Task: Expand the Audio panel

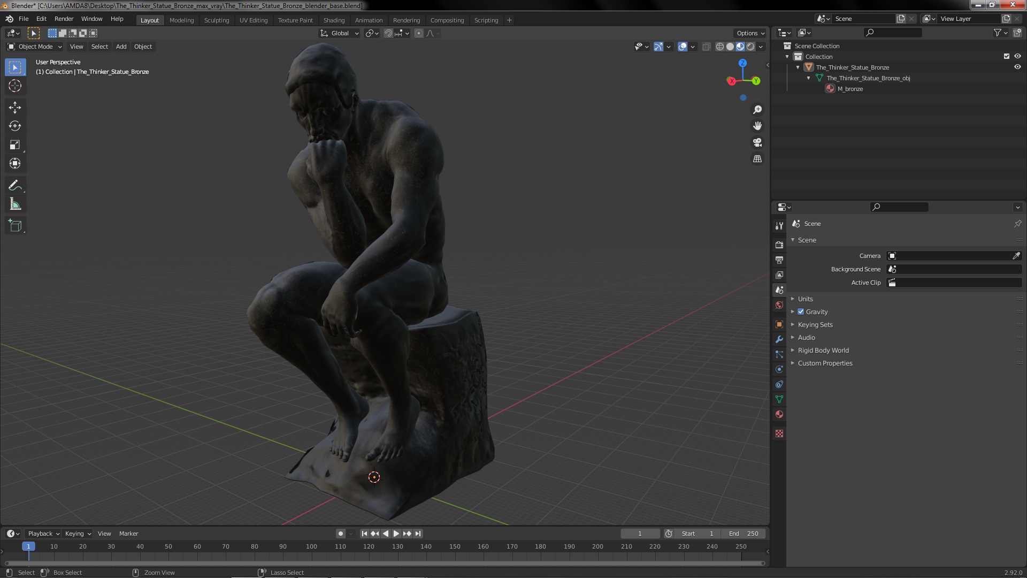Action: (807, 338)
